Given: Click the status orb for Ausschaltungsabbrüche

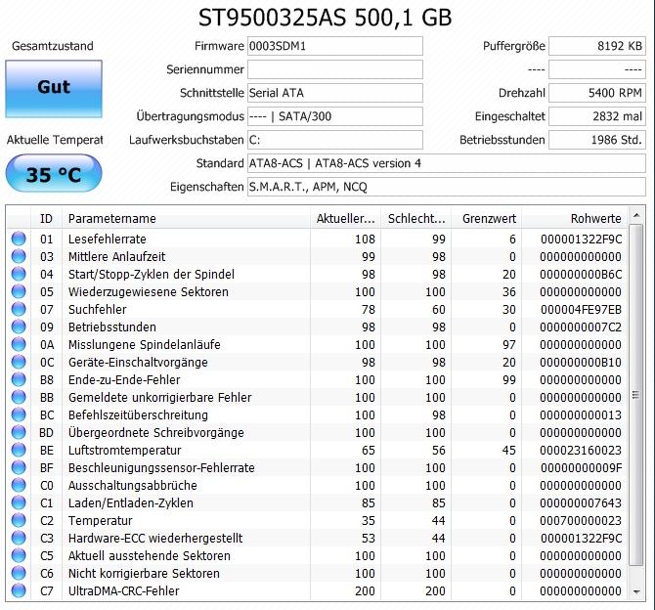Looking at the screenshot, I should click(x=19, y=485).
